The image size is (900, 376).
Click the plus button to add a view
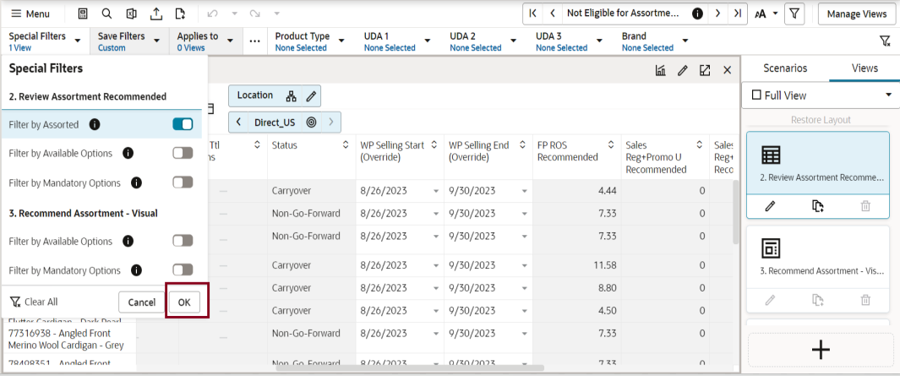point(821,350)
